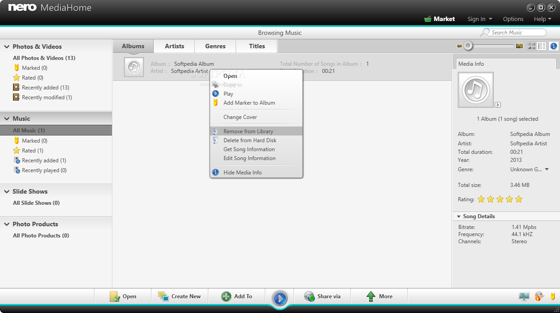Choose Hide Media Info in menu
This screenshot has height=313, width=560.
[256, 173]
